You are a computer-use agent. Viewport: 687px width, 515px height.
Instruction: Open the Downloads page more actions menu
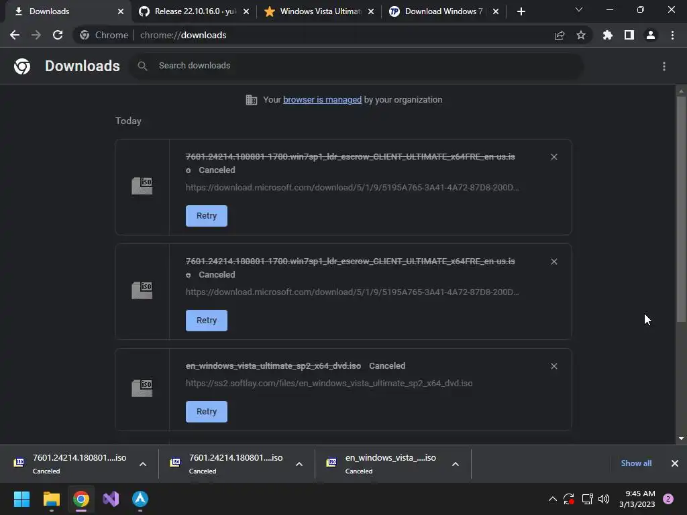tap(664, 66)
